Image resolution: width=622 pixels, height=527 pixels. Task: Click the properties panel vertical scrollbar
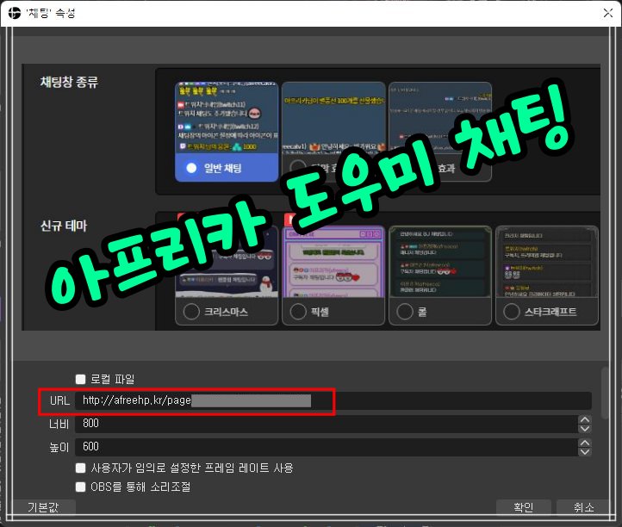coord(605,394)
